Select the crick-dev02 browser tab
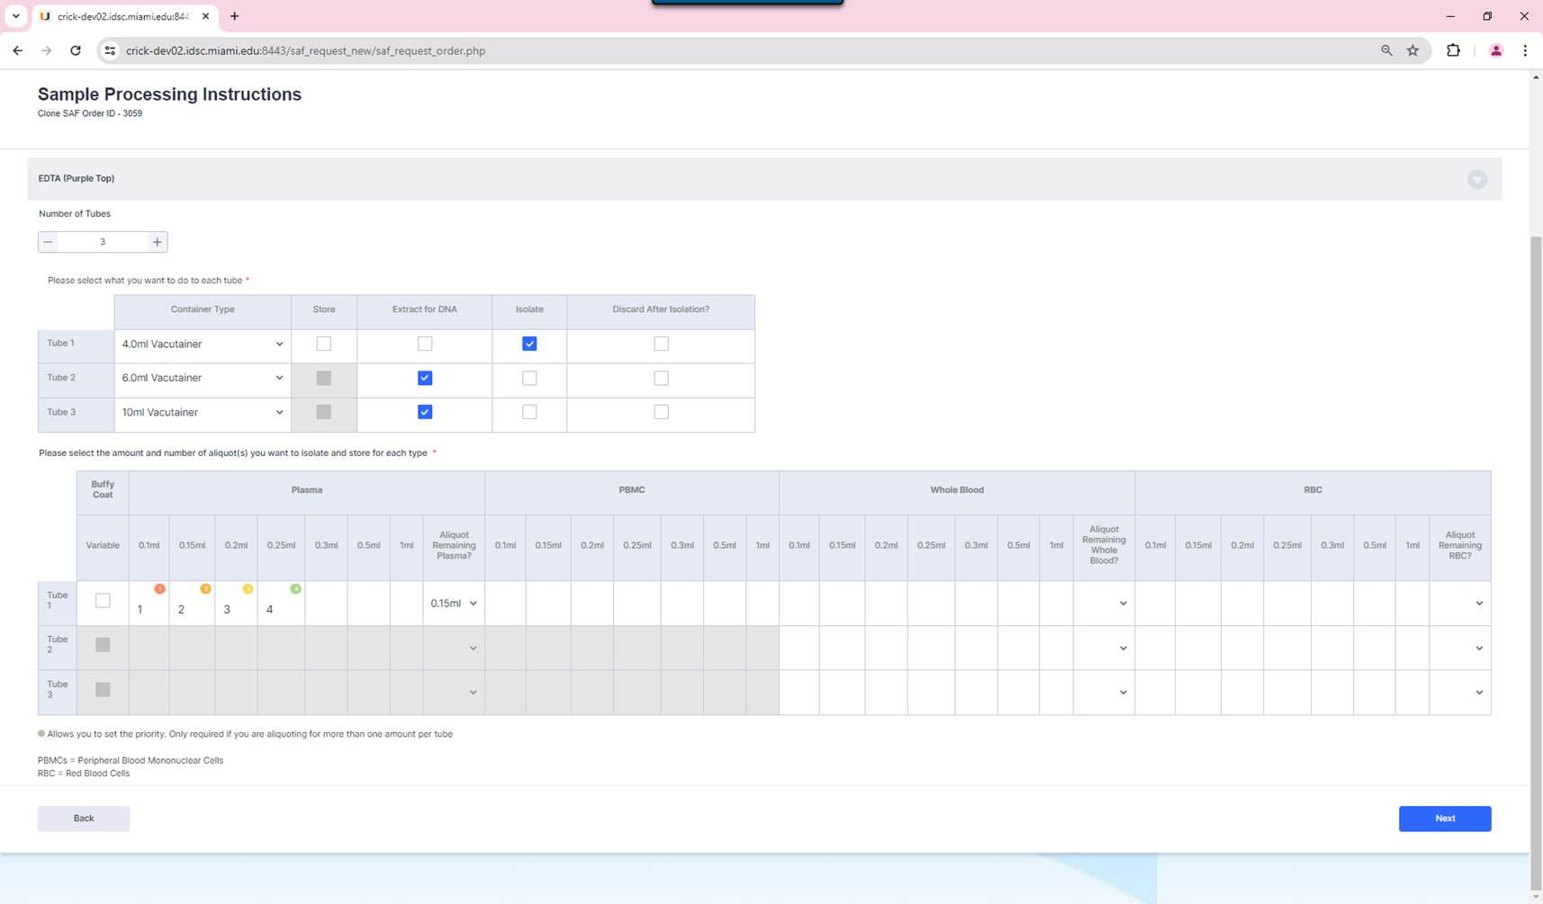 coord(123,16)
